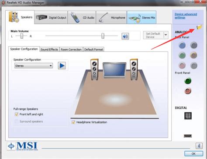Click the pink back panel jack
The width and height of the screenshot is (207, 159).
[182, 66]
